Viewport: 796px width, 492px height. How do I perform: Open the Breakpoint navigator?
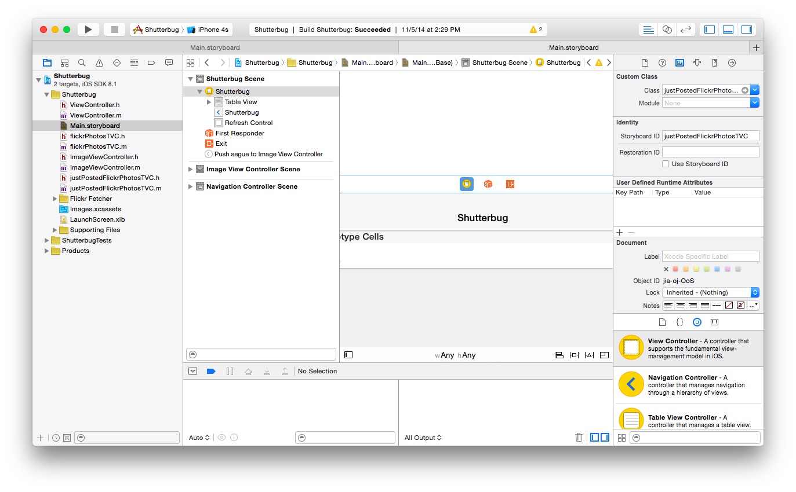point(151,63)
